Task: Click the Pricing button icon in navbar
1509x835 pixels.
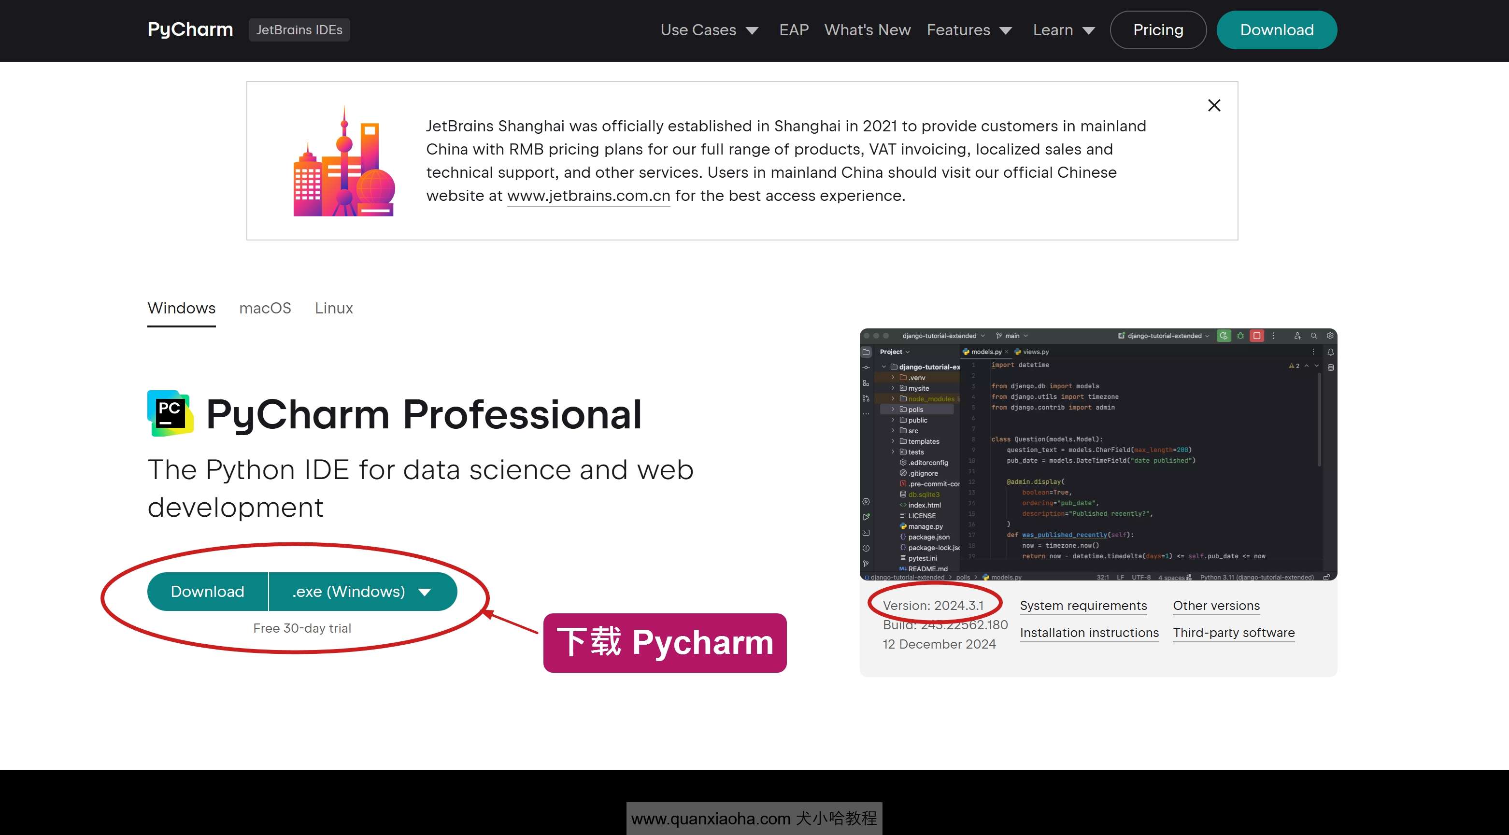Action: coord(1158,30)
